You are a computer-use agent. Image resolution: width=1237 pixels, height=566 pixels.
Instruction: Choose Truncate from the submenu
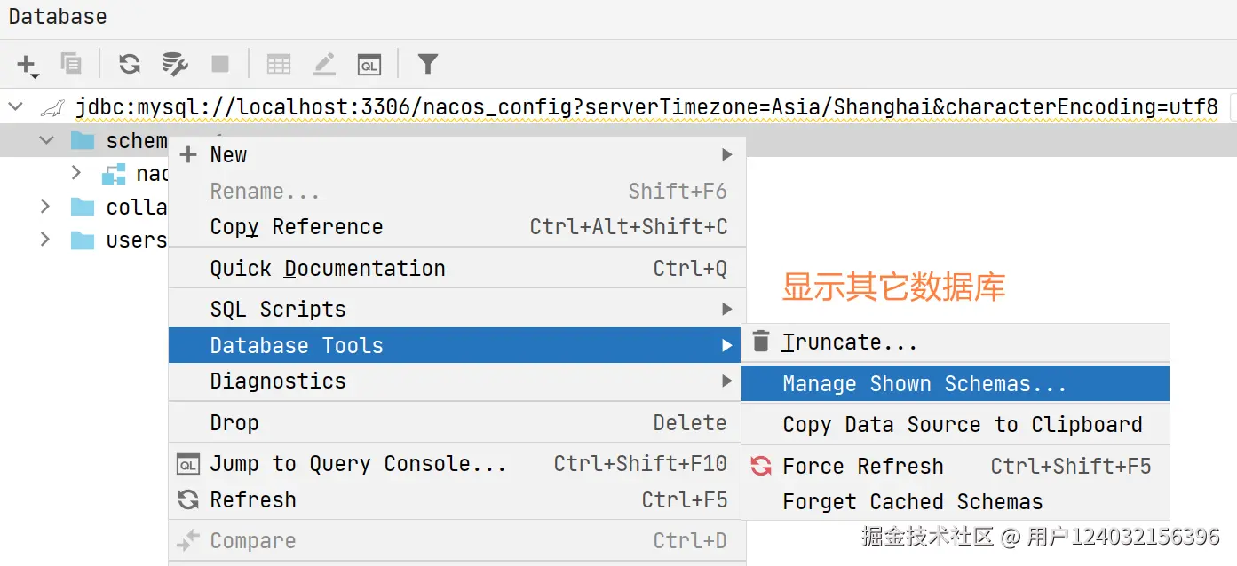point(849,342)
